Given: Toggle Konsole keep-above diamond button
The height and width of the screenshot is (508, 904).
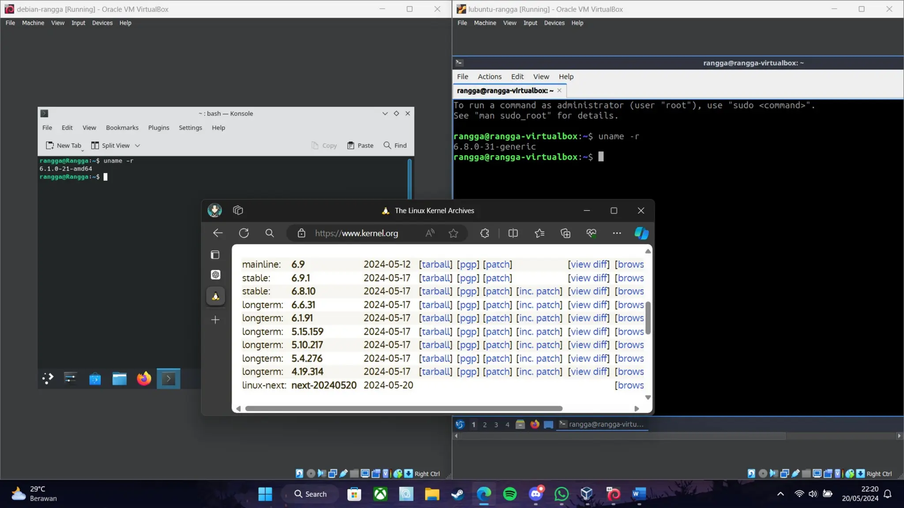Looking at the screenshot, I should point(396,113).
